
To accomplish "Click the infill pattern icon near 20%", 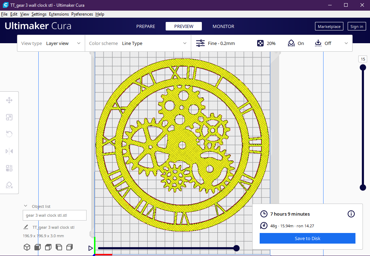I will 260,43.
